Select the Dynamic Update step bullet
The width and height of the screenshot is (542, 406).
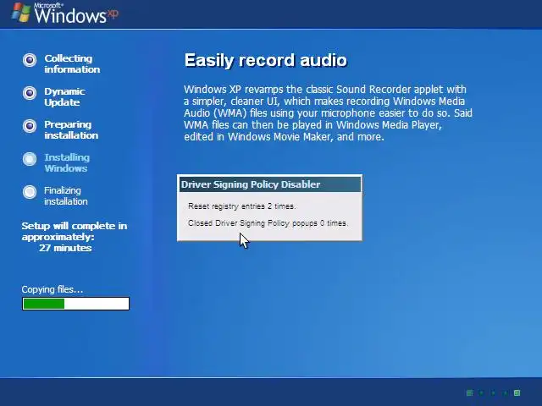click(x=30, y=93)
